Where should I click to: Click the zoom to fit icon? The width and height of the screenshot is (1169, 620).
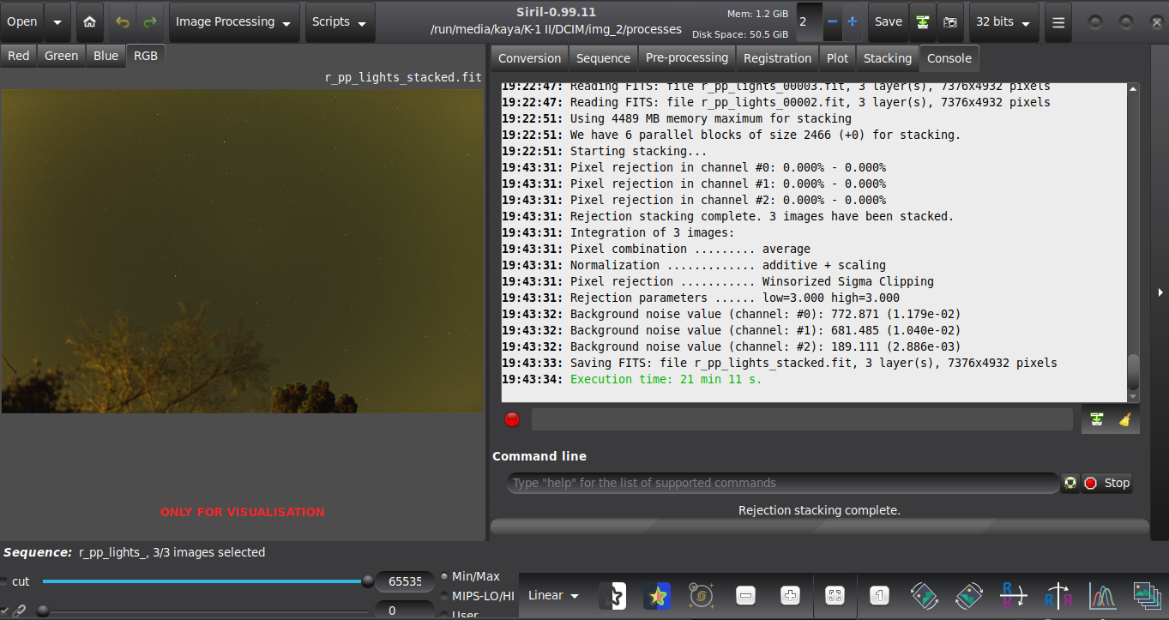tap(835, 595)
